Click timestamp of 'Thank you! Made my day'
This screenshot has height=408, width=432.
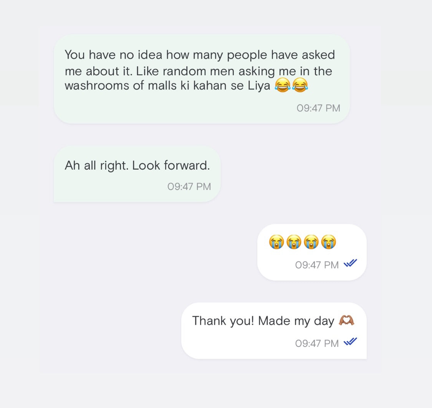pyautogui.click(x=317, y=343)
